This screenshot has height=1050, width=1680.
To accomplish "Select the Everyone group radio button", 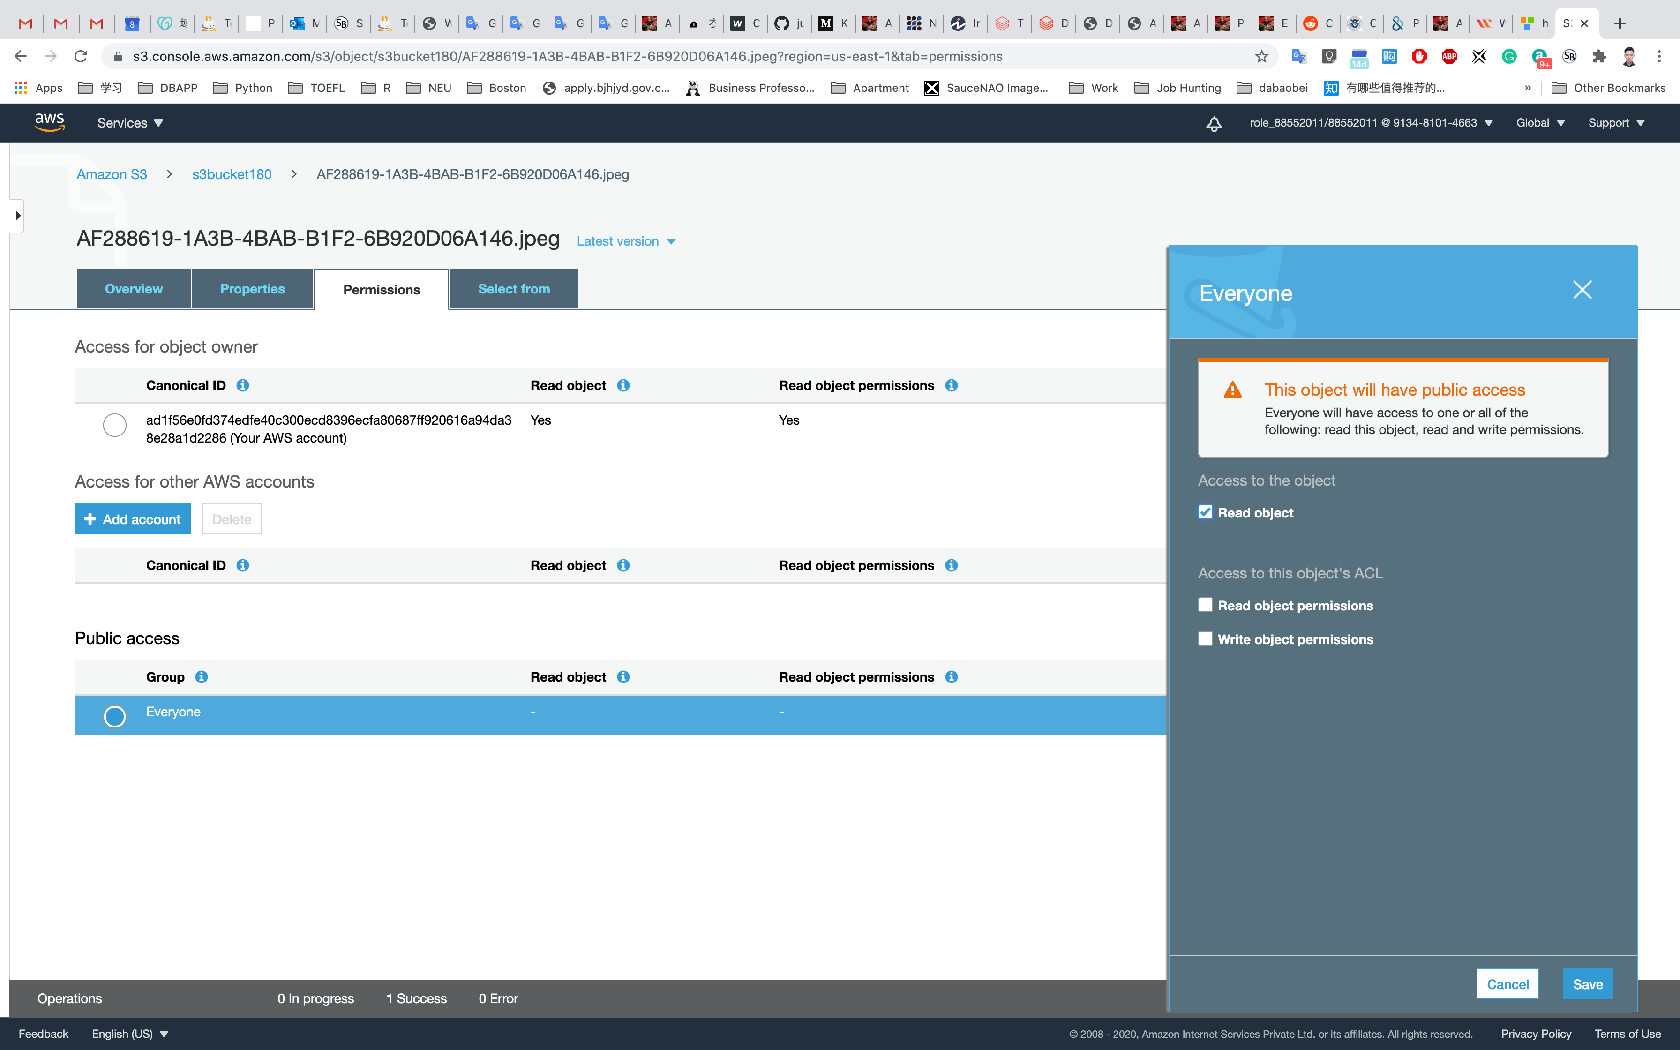I will [114, 716].
